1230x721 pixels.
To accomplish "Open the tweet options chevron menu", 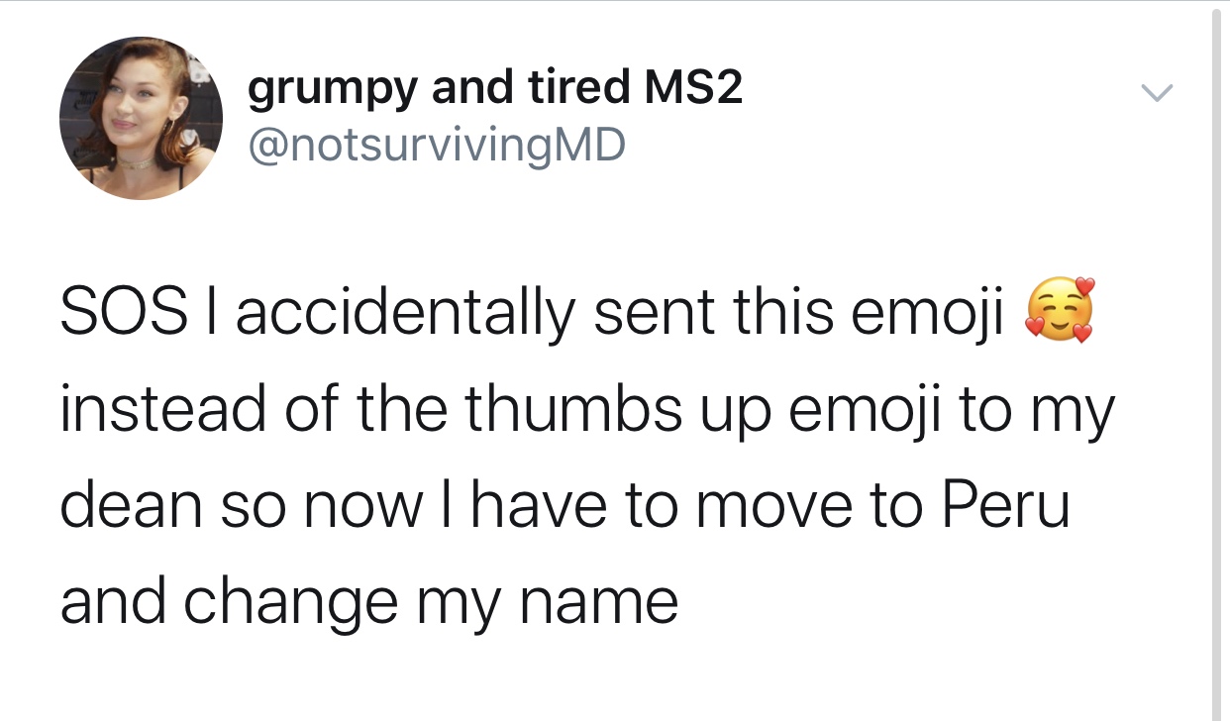I will 1156,94.
